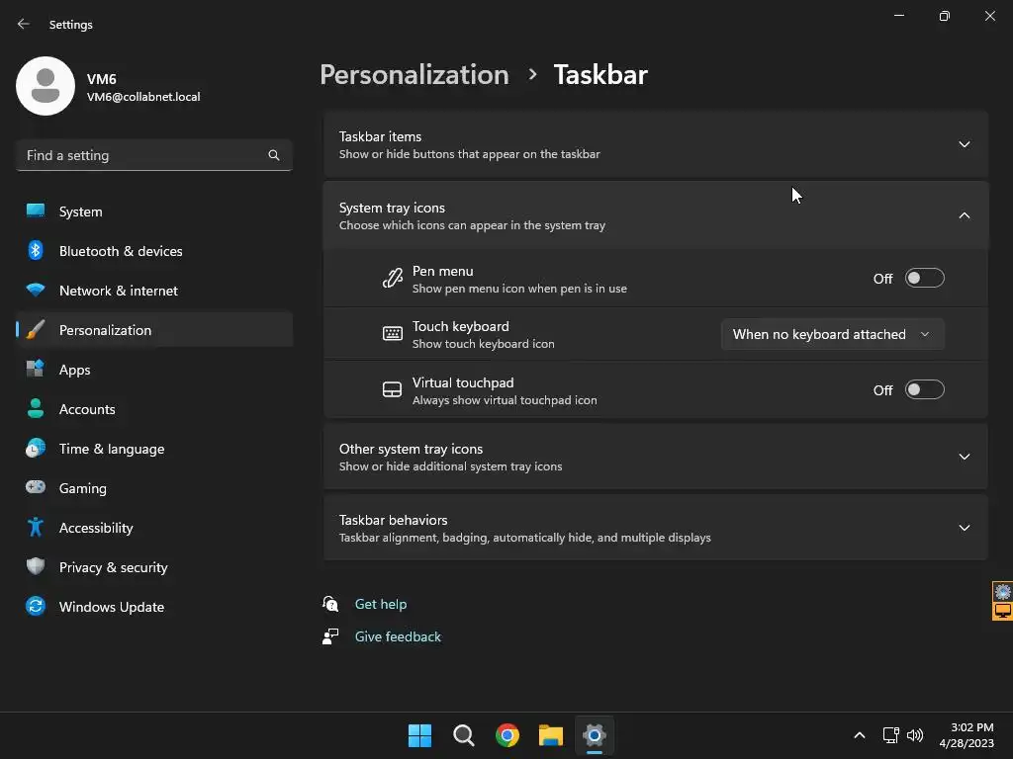Click the Get help link
This screenshot has height=759, width=1013.
[381, 604]
